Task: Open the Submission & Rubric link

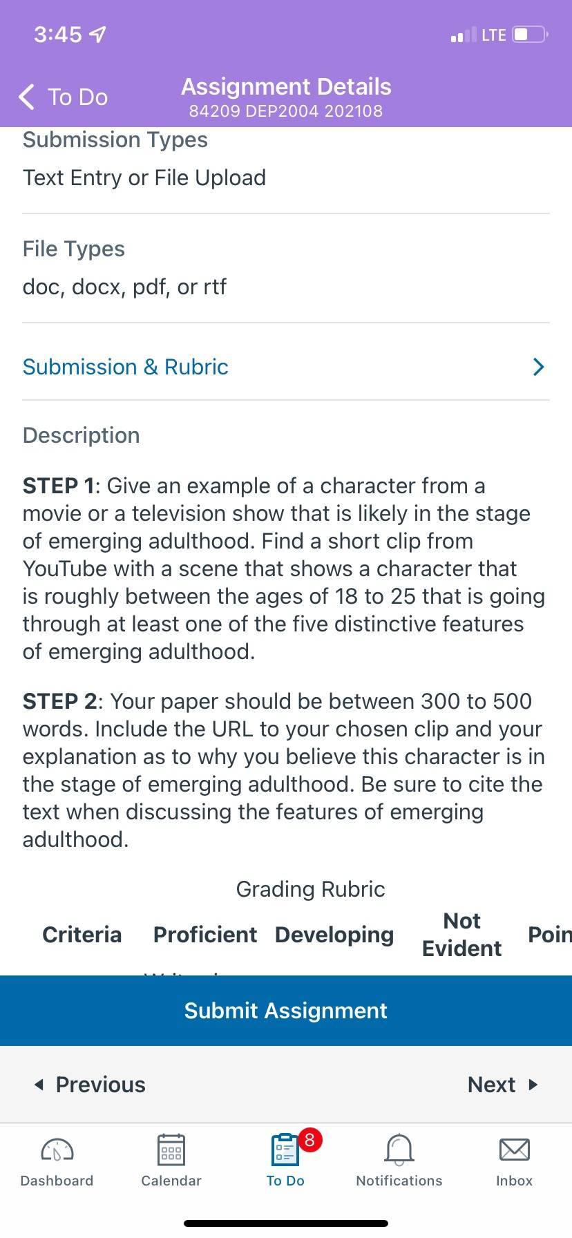Action: (x=126, y=367)
